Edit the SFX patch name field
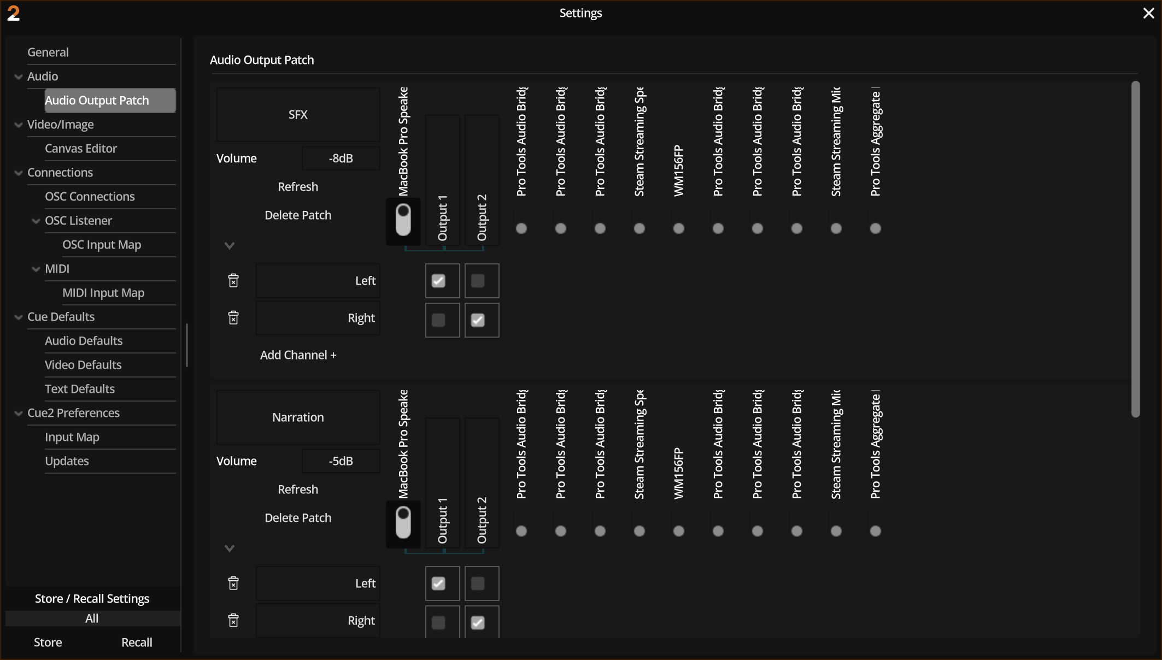Image resolution: width=1162 pixels, height=660 pixels. pyautogui.click(x=298, y=115)
